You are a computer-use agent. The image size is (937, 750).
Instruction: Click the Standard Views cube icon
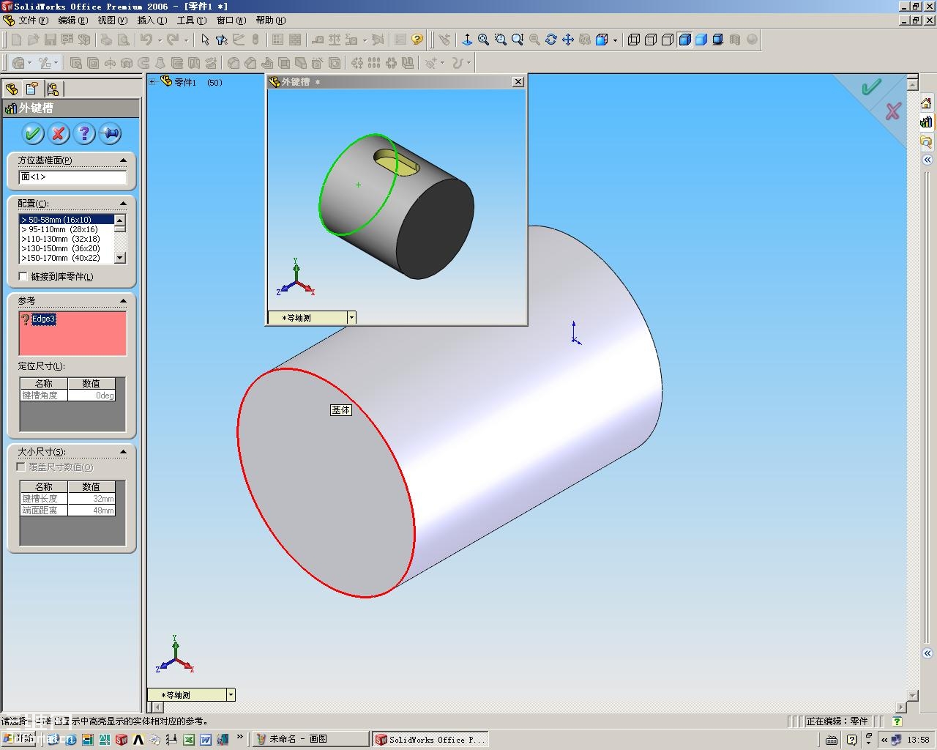pos(602,40)
